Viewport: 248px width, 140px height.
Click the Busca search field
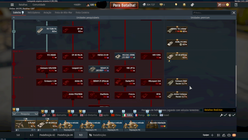click(212, 13)
